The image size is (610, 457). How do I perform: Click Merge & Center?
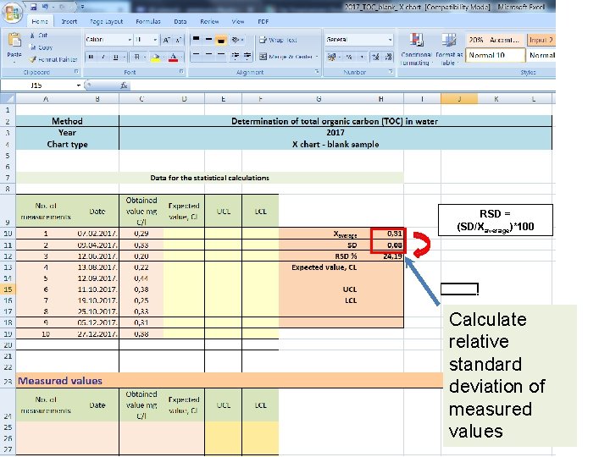[x=288, y=57]
